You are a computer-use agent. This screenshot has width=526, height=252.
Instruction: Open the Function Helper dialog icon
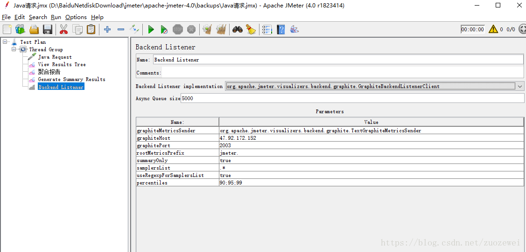(x=267, y=29)
